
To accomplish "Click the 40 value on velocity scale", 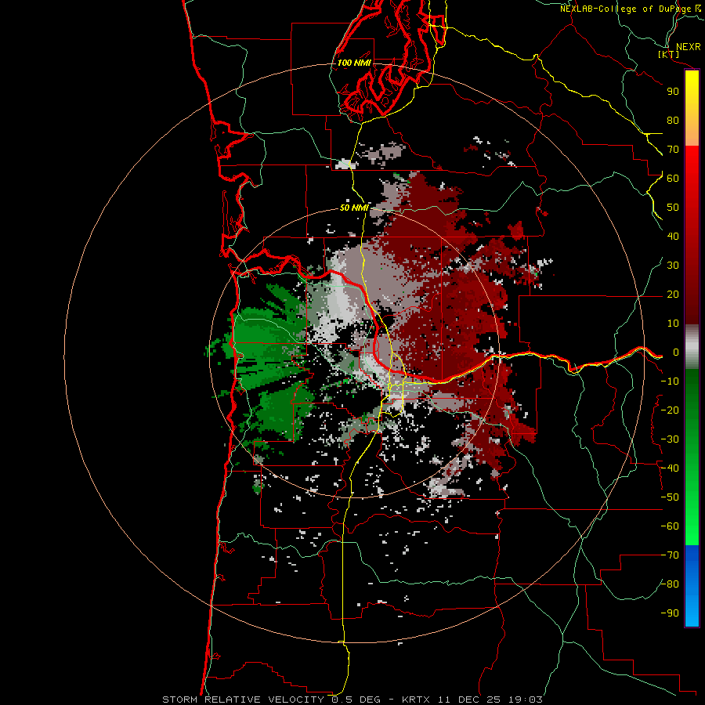I will 673,237.
